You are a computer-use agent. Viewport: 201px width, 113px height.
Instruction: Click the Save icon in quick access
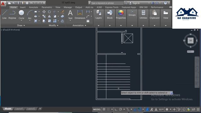click(x=18, y=3)
